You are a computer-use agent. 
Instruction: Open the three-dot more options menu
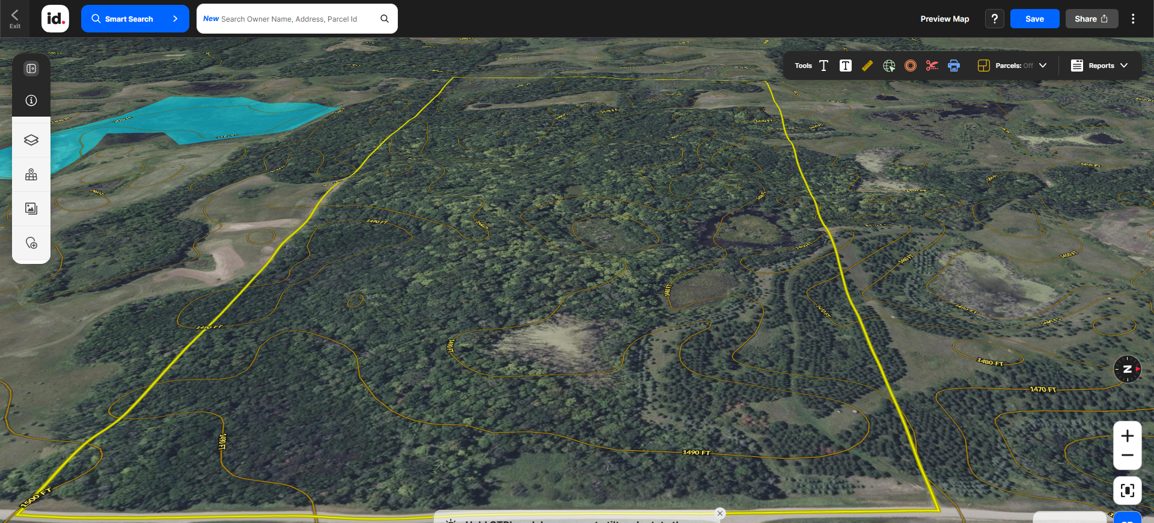click(1133, 19)
